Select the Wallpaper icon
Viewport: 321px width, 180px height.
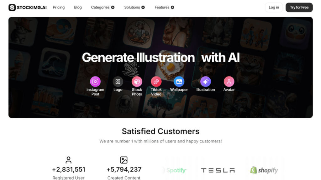(x=179, y=82)
